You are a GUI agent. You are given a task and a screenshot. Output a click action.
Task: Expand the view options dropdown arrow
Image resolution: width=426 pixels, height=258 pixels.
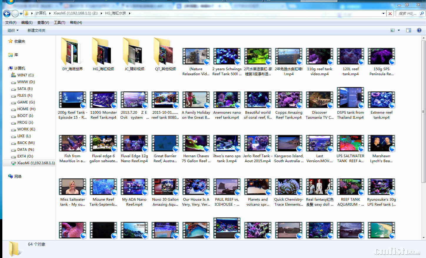[x=399, y=30]
